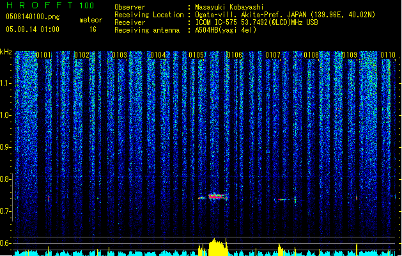
Task: Click the 0104 time marker
Action: click(x=158, y=55)
